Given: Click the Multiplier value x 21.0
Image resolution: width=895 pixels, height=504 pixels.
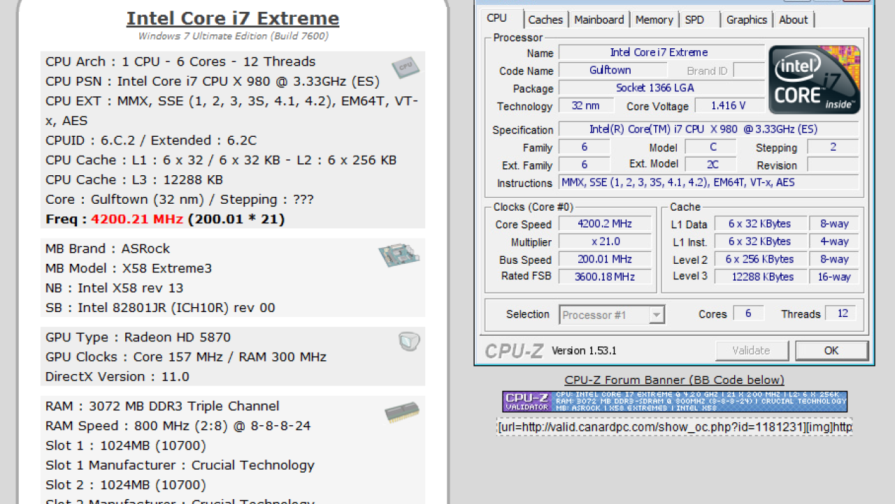Looking at the screenshot, I should point(605,242).
